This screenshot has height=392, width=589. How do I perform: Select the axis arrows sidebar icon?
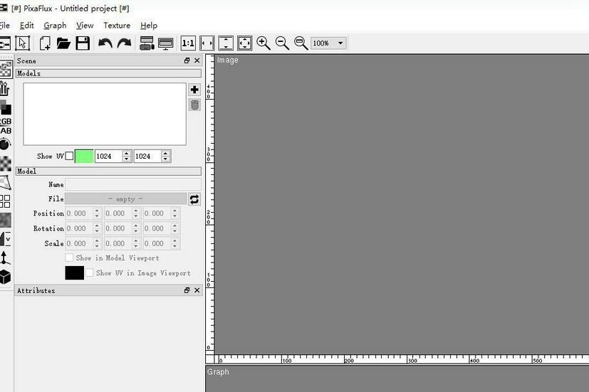click(x=4, y=258)
